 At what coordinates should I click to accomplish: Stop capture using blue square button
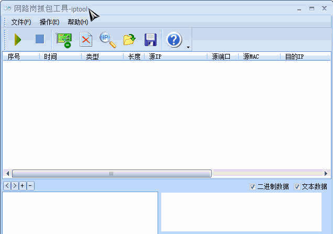tap(40, 39)
